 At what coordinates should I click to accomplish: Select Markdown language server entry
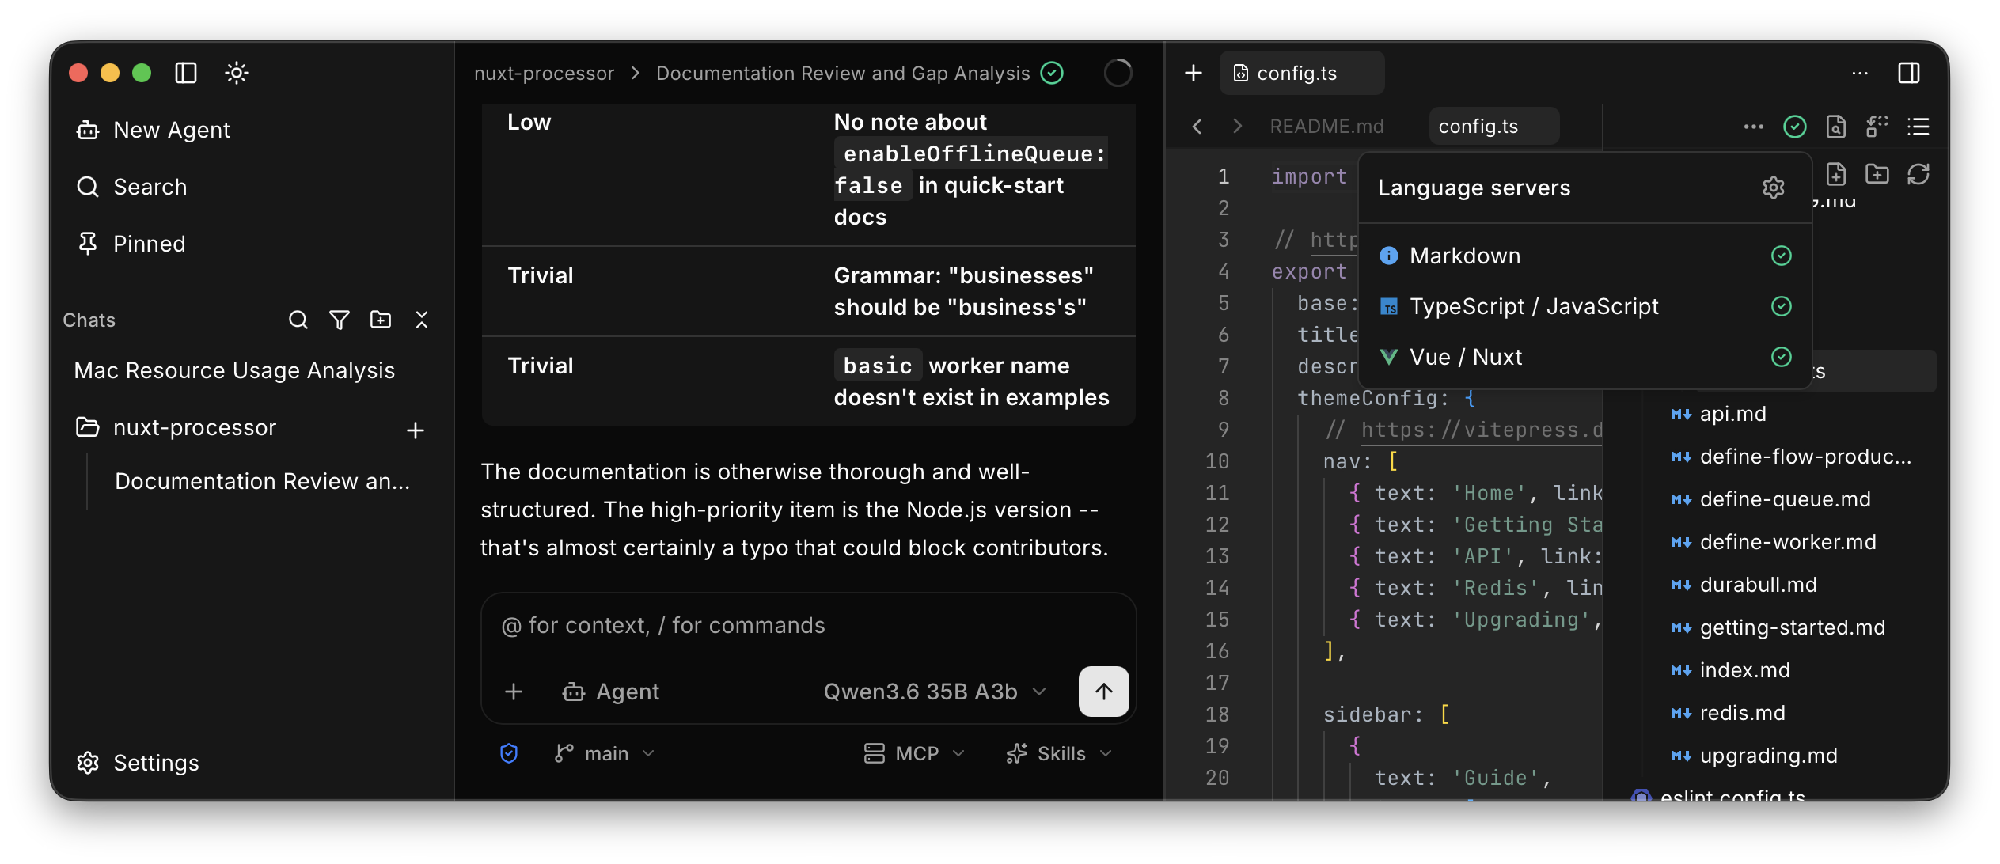tap(1585, 256)
